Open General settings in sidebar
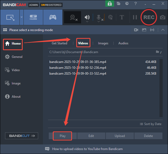The width and height of the screenshot is (168, 154). coord(14,57)
